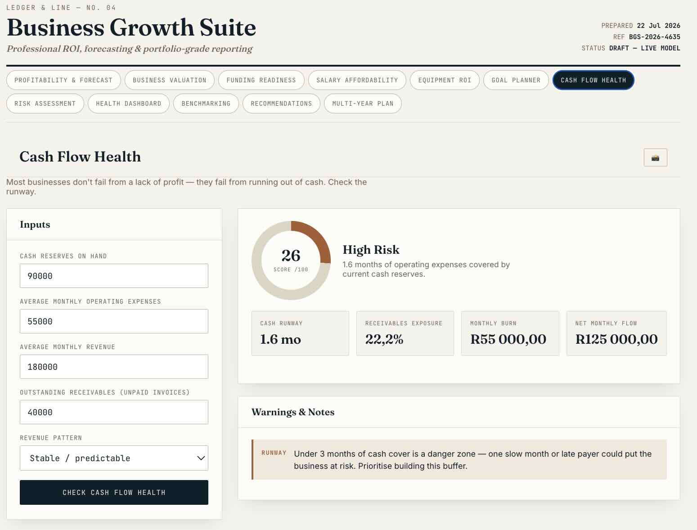Open the Revenue Pattern dropdown

(114, 458)
